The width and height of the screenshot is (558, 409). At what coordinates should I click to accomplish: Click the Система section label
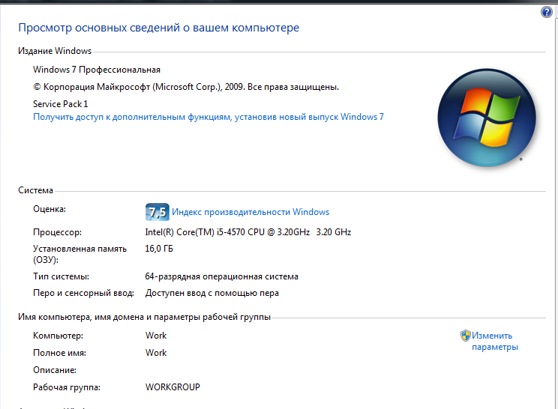click(35, 190)
